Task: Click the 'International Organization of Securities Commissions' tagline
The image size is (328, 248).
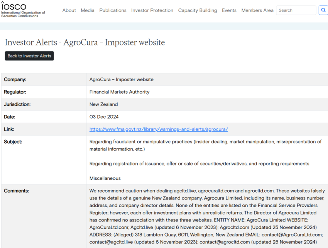Action: click(23, 14)
